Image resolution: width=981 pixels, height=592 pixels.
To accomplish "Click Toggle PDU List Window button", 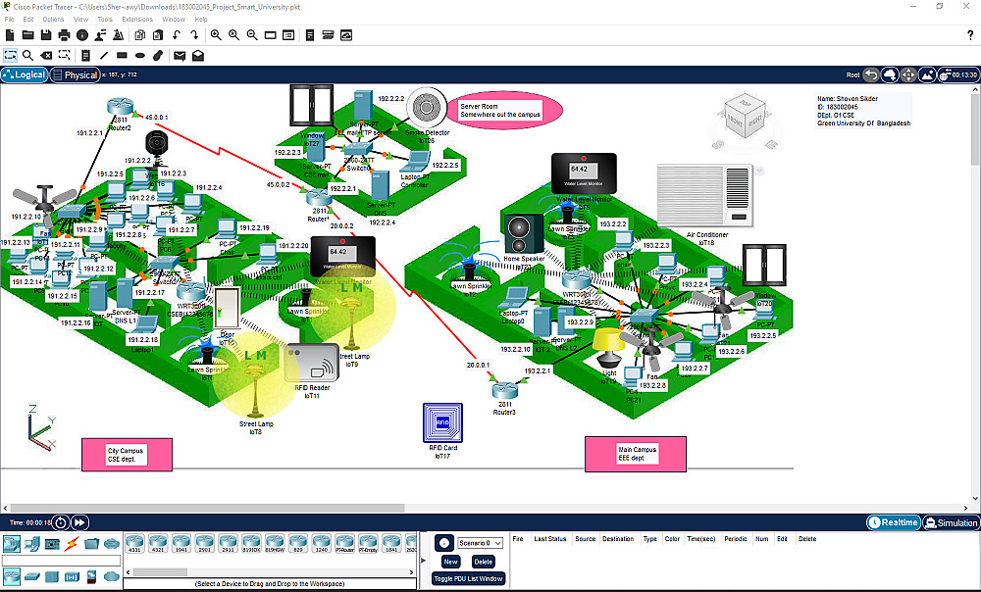I will coord(468,578).
